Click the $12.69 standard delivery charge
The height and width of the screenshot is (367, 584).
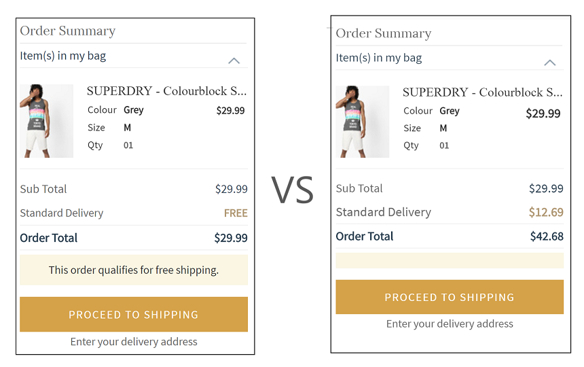tap(546, 212)
